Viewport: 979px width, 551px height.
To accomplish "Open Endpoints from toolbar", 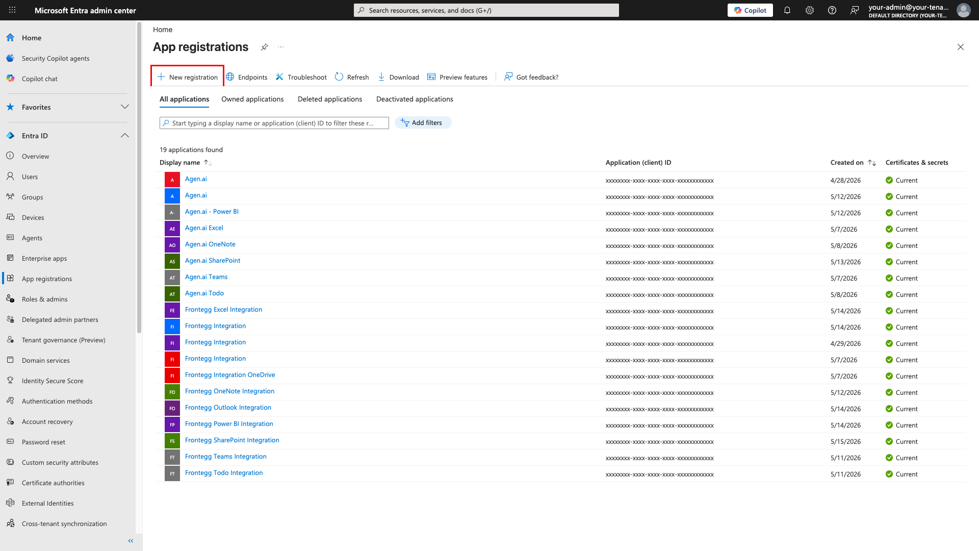I will pyautogui.click(x=247, y=77).
